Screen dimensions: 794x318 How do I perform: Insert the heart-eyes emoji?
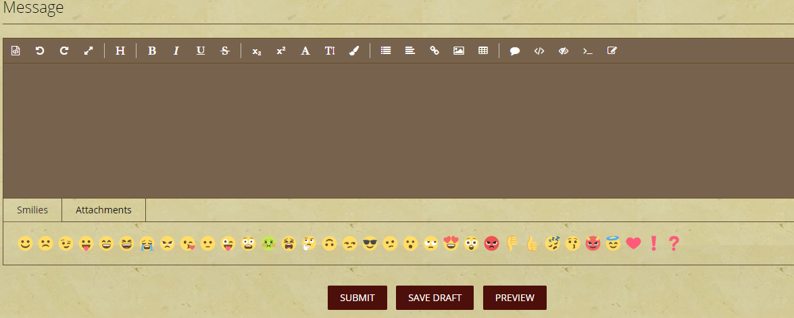pos(451,244)
